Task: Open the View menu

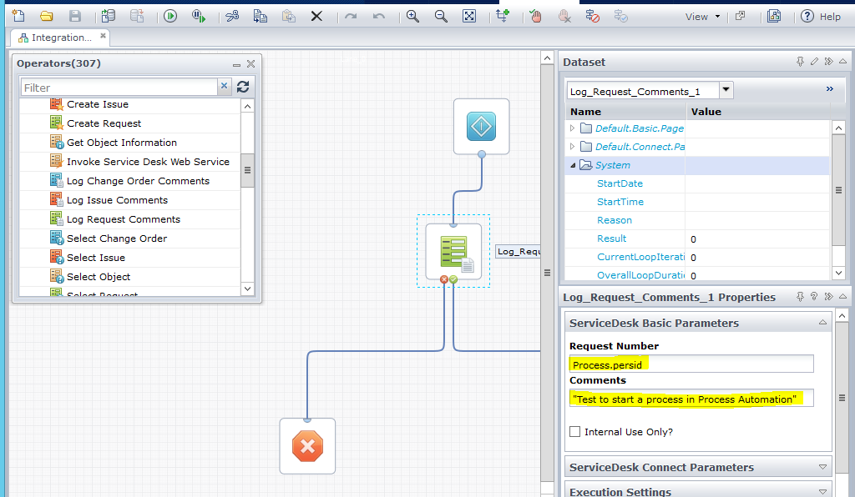Action: click(x=701, y=17)
